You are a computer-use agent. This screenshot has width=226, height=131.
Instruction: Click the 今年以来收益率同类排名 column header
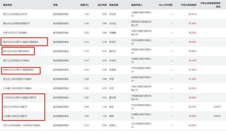point(210,5)
